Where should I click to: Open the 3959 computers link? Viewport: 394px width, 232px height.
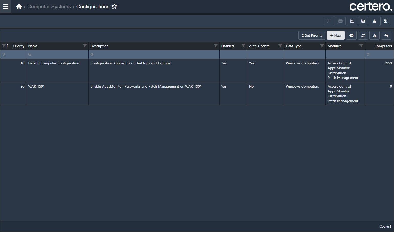[x=388, y=63]
